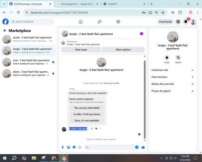Open File Explorer from taskbar

(34, 158)
